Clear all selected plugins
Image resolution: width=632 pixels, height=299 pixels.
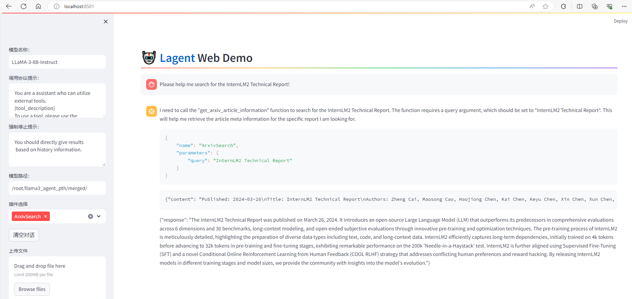[91, 217]
